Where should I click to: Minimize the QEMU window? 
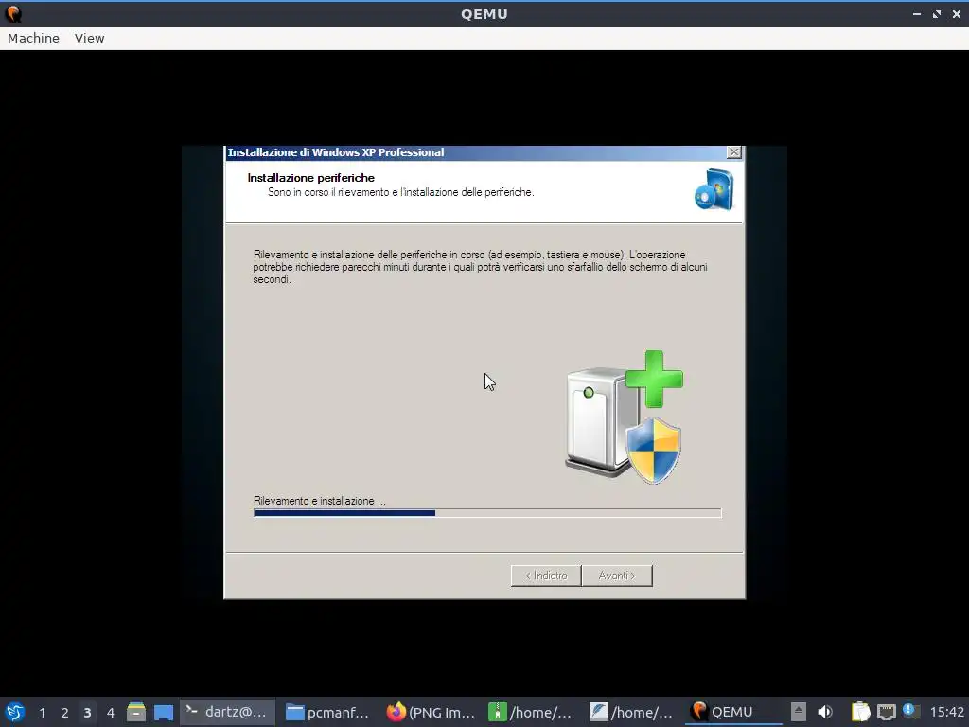coord(916,13)
